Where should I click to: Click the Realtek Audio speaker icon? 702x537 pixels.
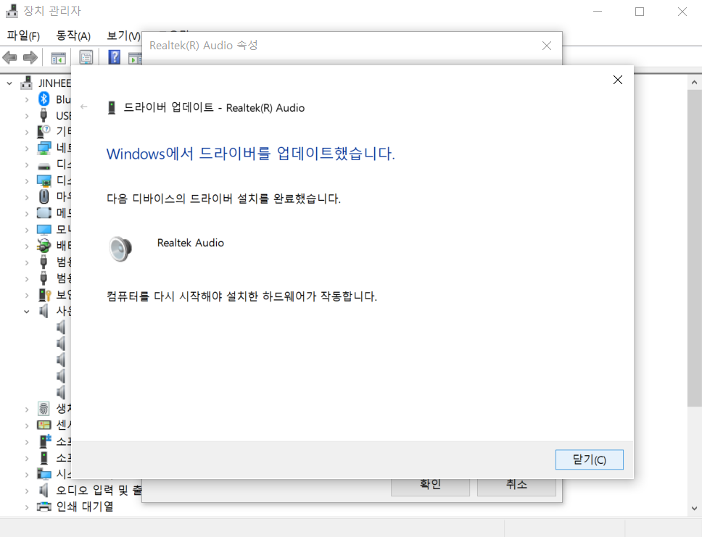click(120, 249)
